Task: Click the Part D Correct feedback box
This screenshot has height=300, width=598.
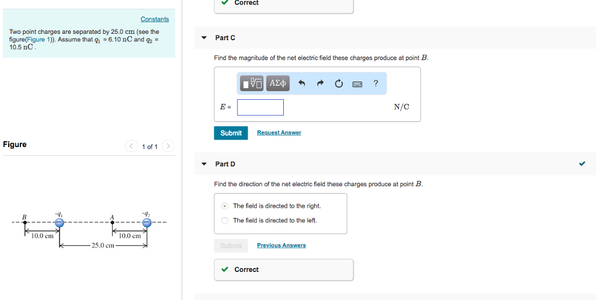Action: point(283,270)
